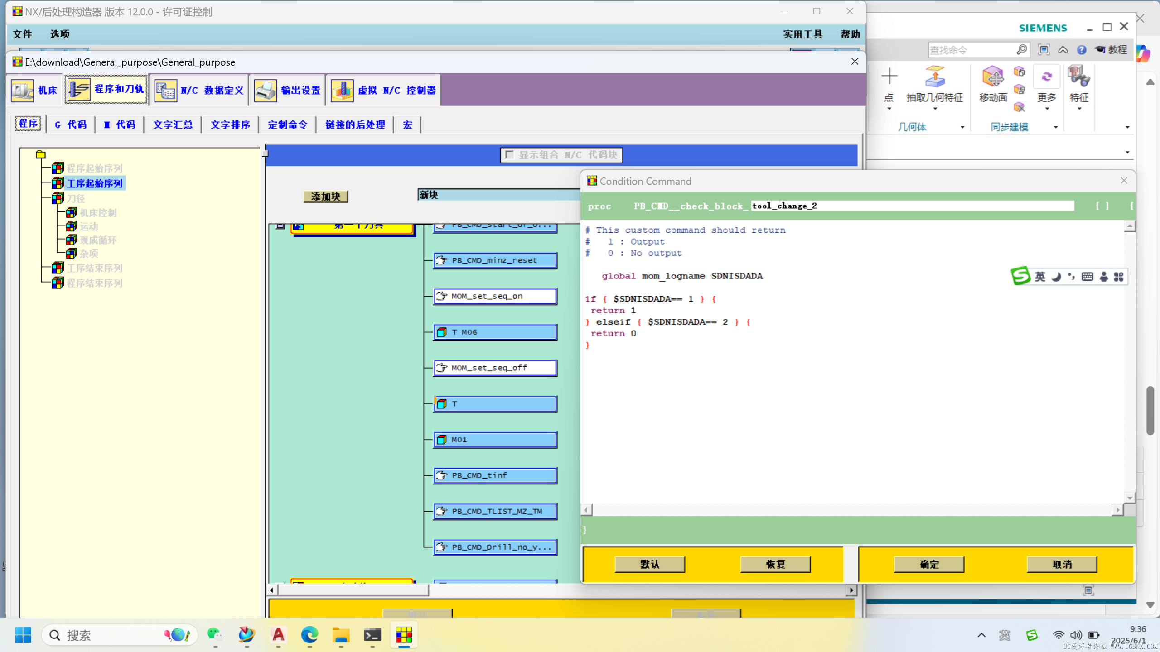
Task: Click the PB_CMD_Drill_no_y block
Action: click(x=495, y=547)
